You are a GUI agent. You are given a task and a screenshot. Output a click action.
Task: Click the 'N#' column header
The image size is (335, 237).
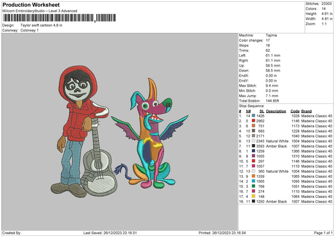pyautogui.click(x=248, y=111)
